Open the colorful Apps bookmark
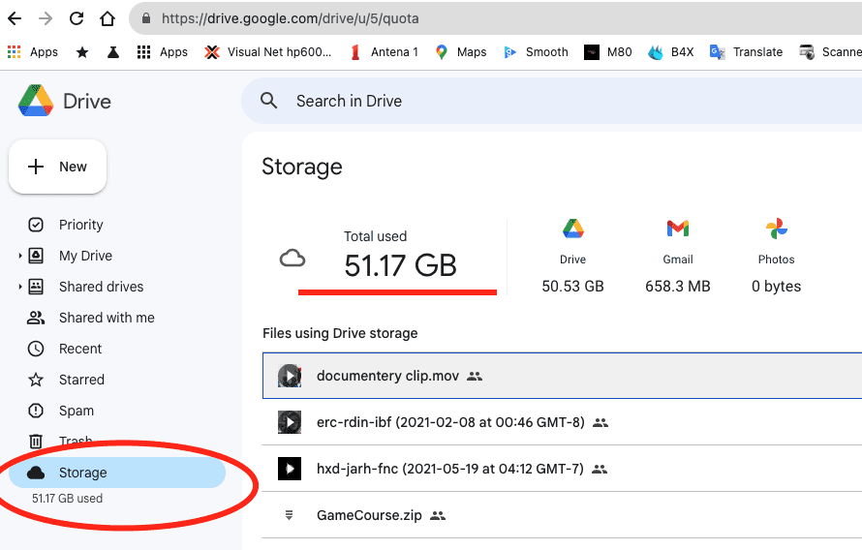Screen dimensions: 862x550 click(32, 51)
